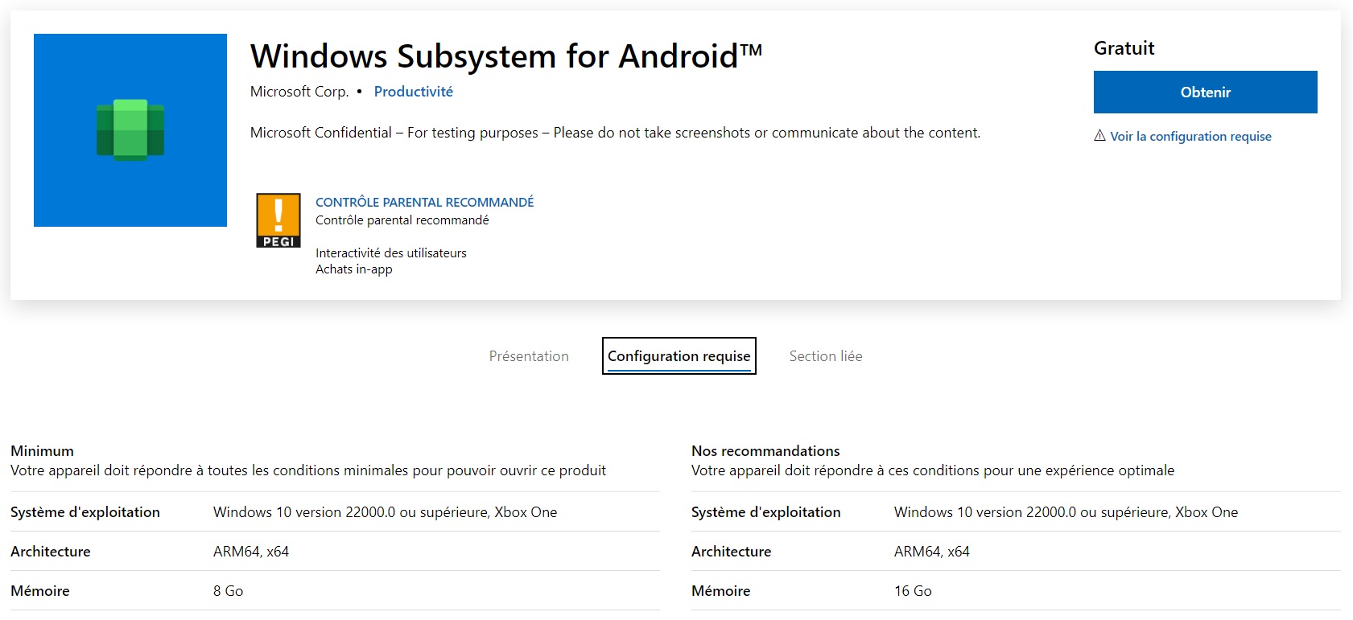Click the Microsoft Corp. publisher name
Screen dimensions: 1353x620
(299, 92)
